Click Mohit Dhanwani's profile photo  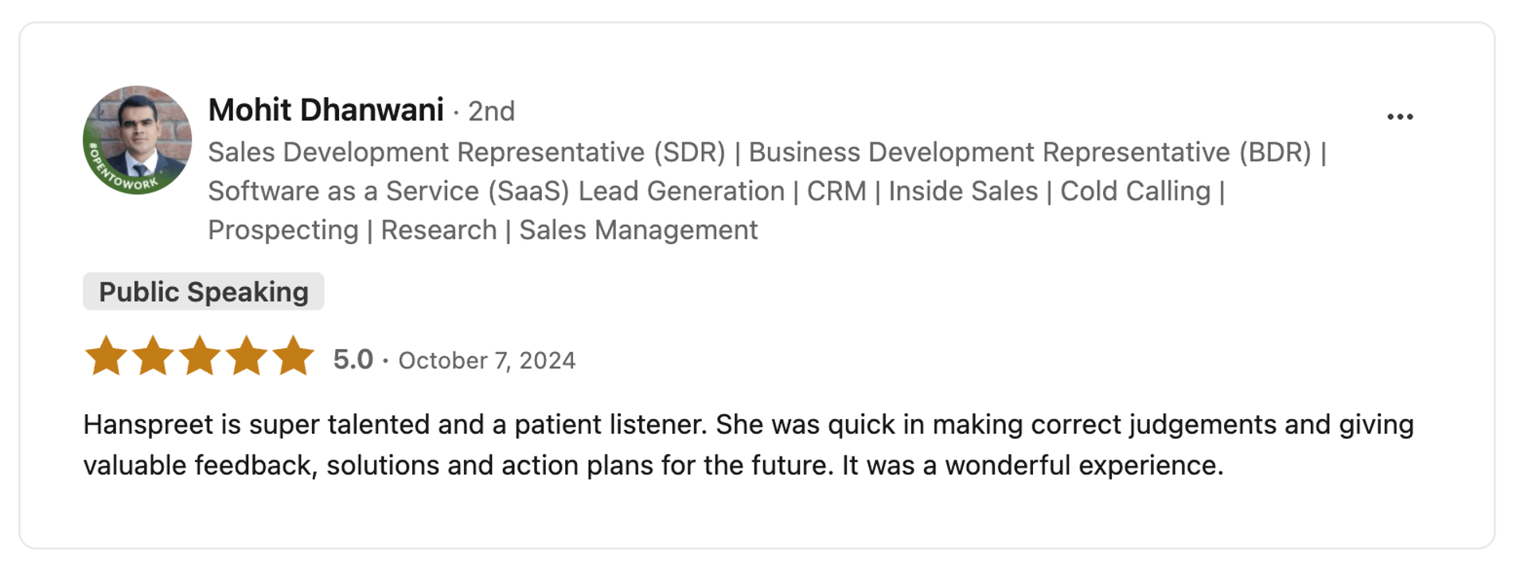coord(138,135)
